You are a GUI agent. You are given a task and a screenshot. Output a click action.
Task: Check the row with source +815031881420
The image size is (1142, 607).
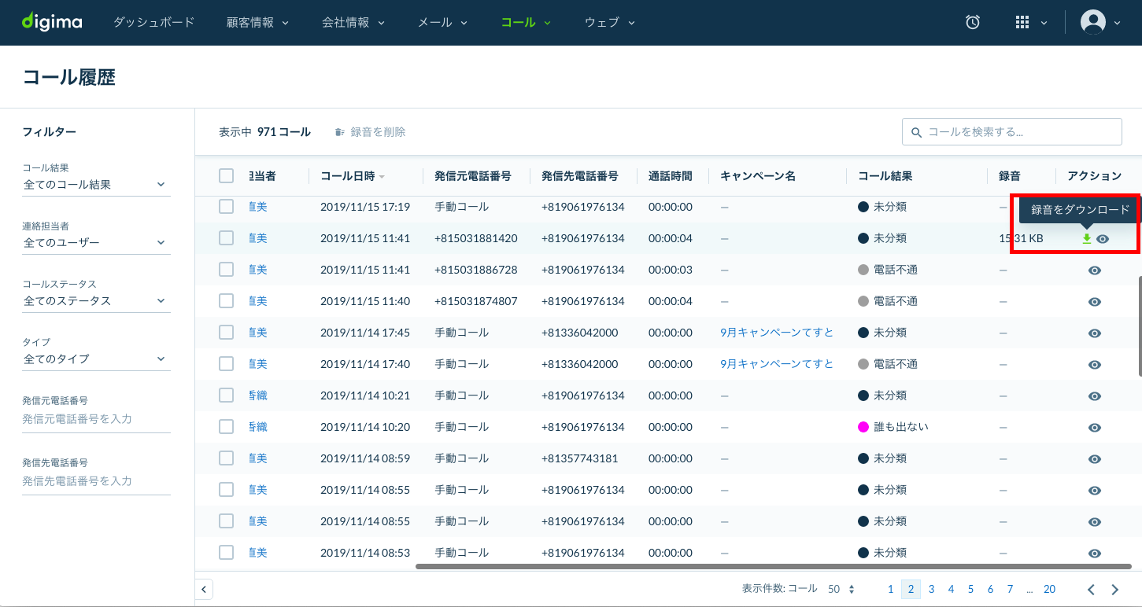[x=226, y=237]
